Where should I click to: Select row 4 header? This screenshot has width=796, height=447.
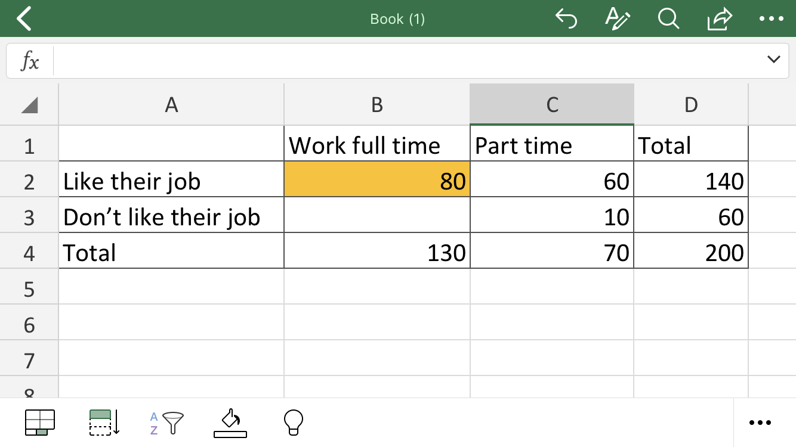tap(29, 253)
